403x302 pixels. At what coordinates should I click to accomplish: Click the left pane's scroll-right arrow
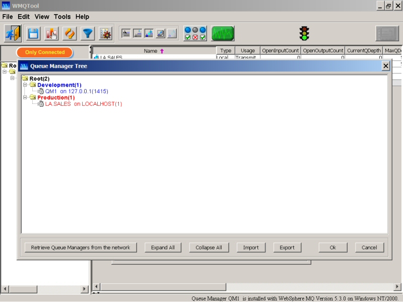(x=84, y=289)
